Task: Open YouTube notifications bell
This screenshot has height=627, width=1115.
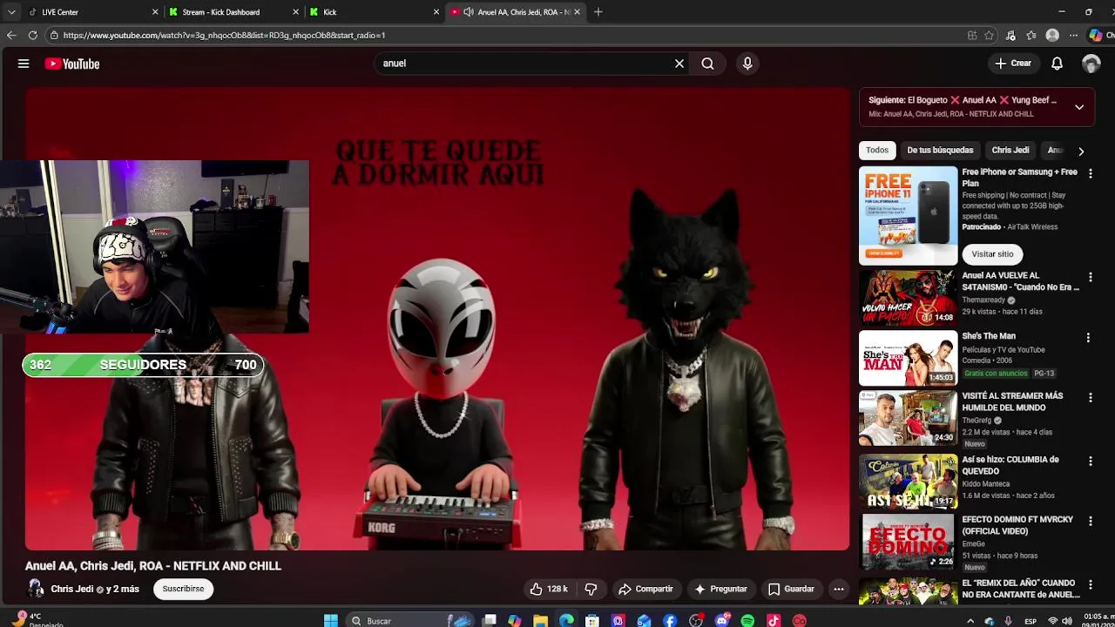Action: [x=1057, y=64]
